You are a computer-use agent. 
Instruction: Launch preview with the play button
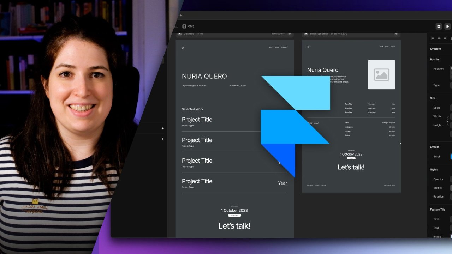tap(447, 26)
